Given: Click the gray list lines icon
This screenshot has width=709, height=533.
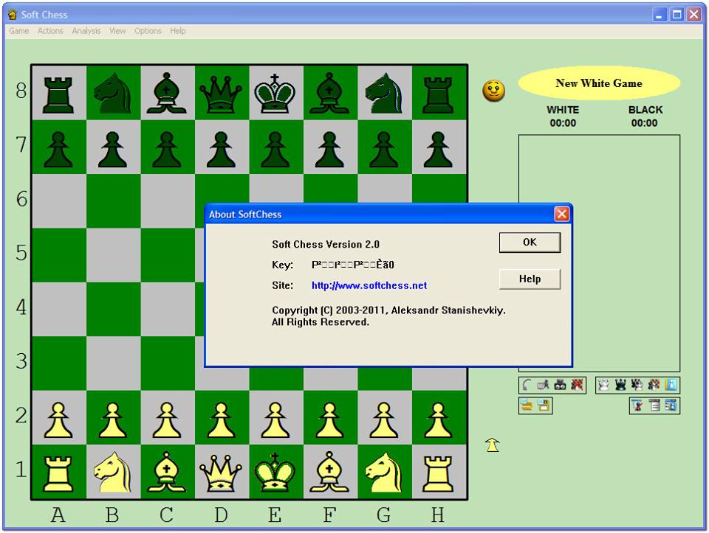Looking at the screenshot, I should pos(654,405).
